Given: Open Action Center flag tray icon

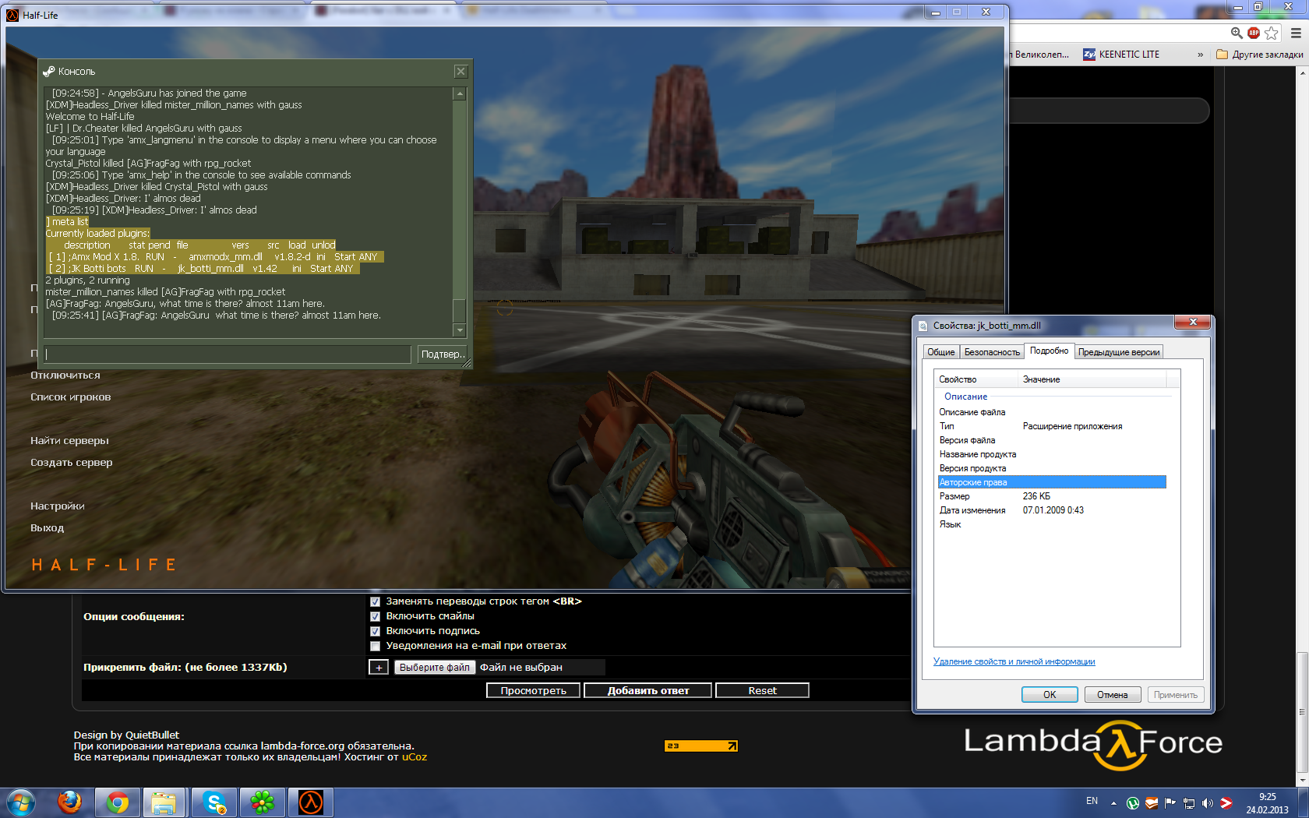Looking at the screenshot, I should (1170, 803).
